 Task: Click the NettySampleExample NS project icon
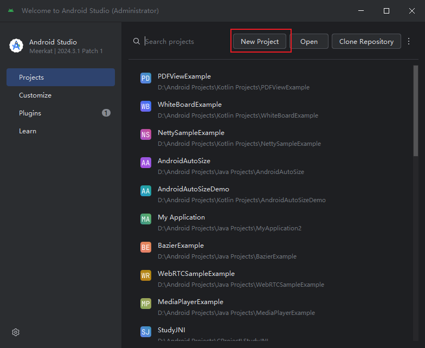[145, 135]
